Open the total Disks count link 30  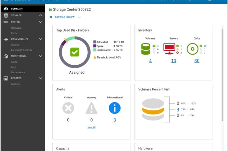[x=197, y=61]
